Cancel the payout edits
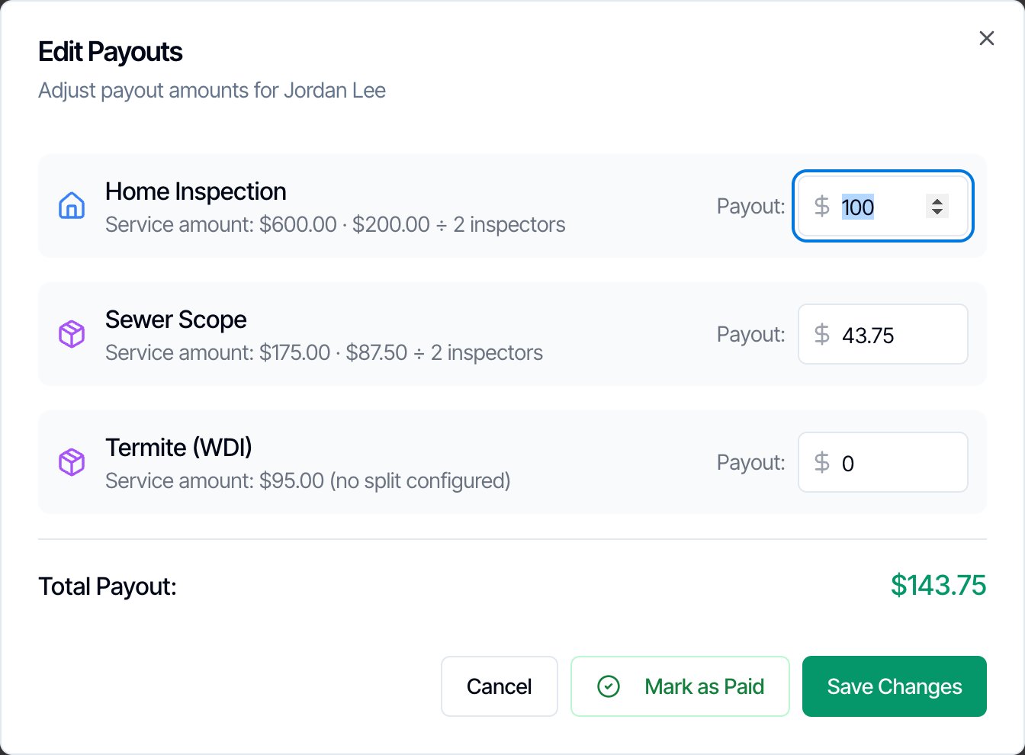 [500, 686]
